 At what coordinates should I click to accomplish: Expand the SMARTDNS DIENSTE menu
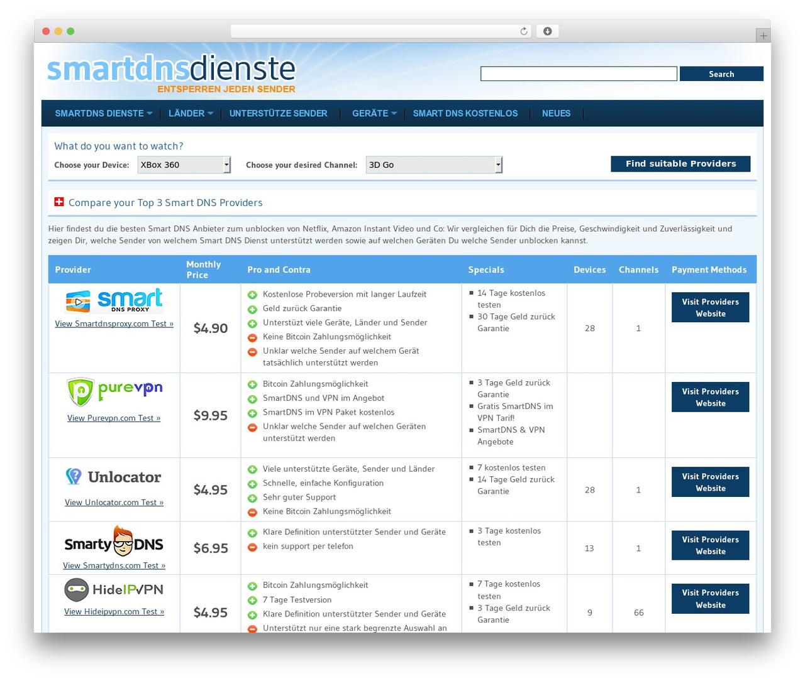[x=104, y=114]
